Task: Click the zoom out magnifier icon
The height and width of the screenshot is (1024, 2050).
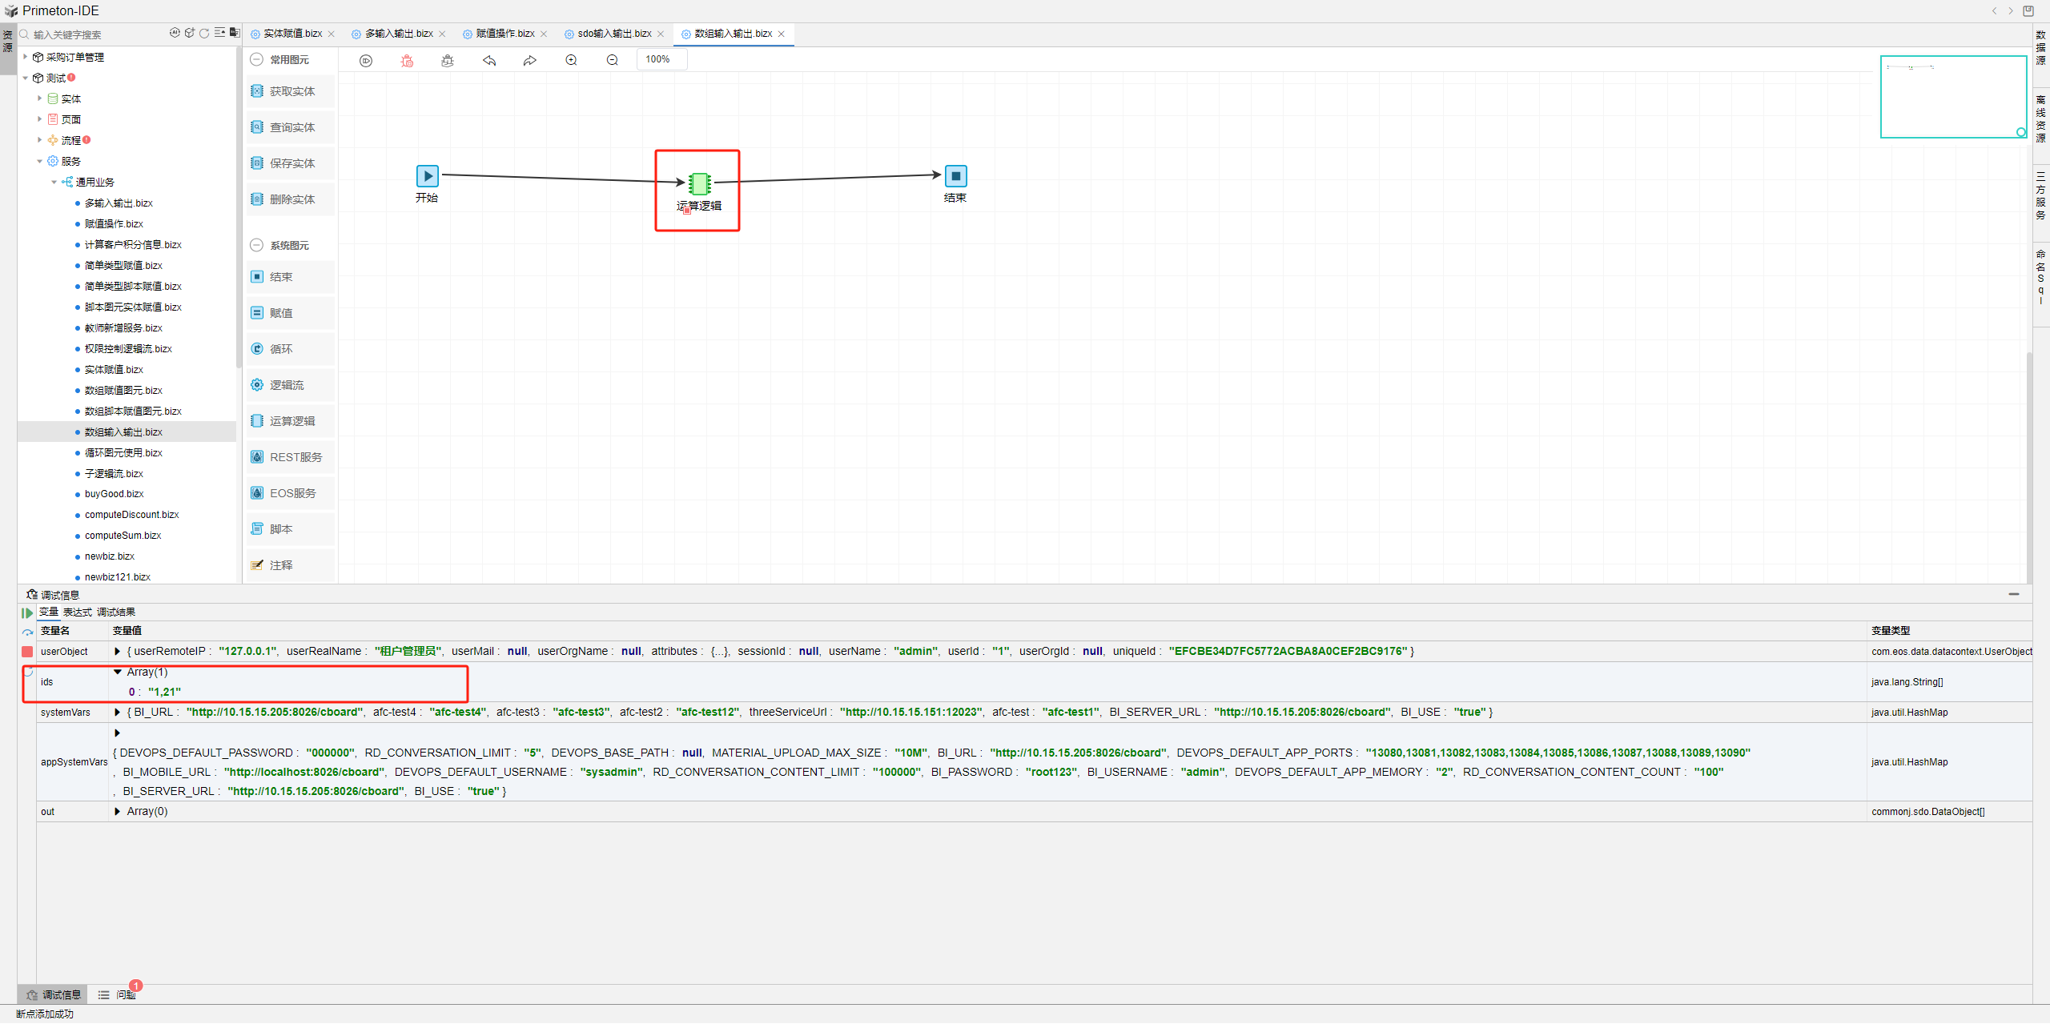Action: (x=613, y=61)
